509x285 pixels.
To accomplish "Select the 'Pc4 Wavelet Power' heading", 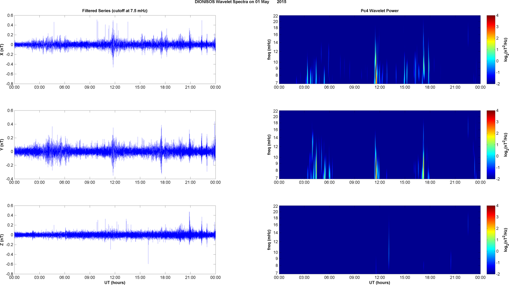I will coord(379,11).
